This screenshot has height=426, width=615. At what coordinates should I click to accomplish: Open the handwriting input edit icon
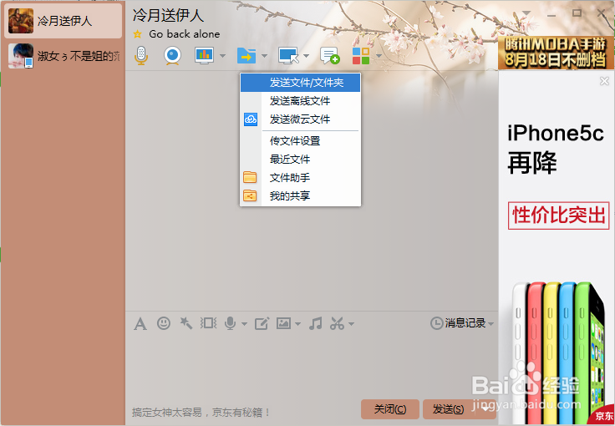coord(262,323)
